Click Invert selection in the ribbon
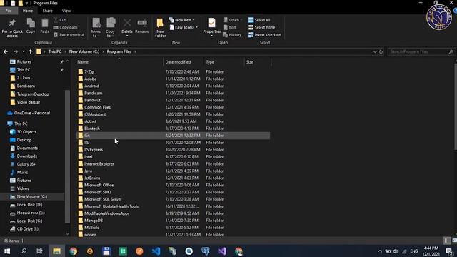Screen dimensions: 457x257 point(265,35)
